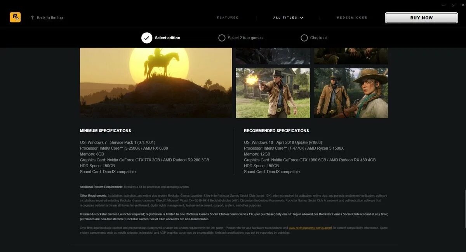Expand the All Titles dropdown

click(x=288, y=17)
